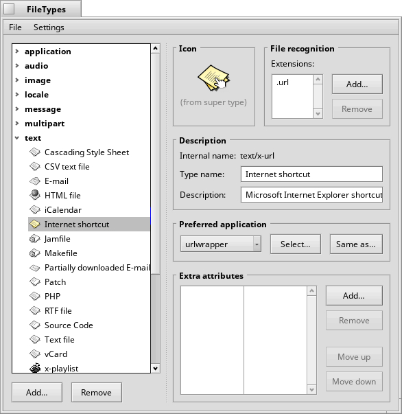Open the urlwrapper preferred application dropdown
This screenshot has height=414, width=402.
pos(221,244)
